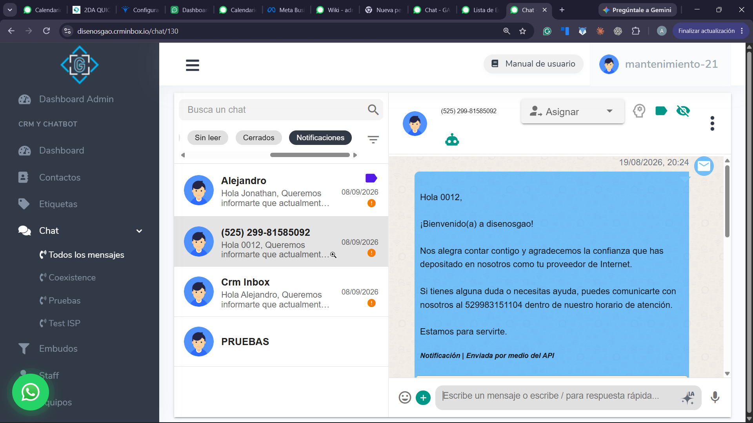Screen dimensions: 753x423
Task: Click Finalizar actualización in Chrome
Action: (711, 31)
